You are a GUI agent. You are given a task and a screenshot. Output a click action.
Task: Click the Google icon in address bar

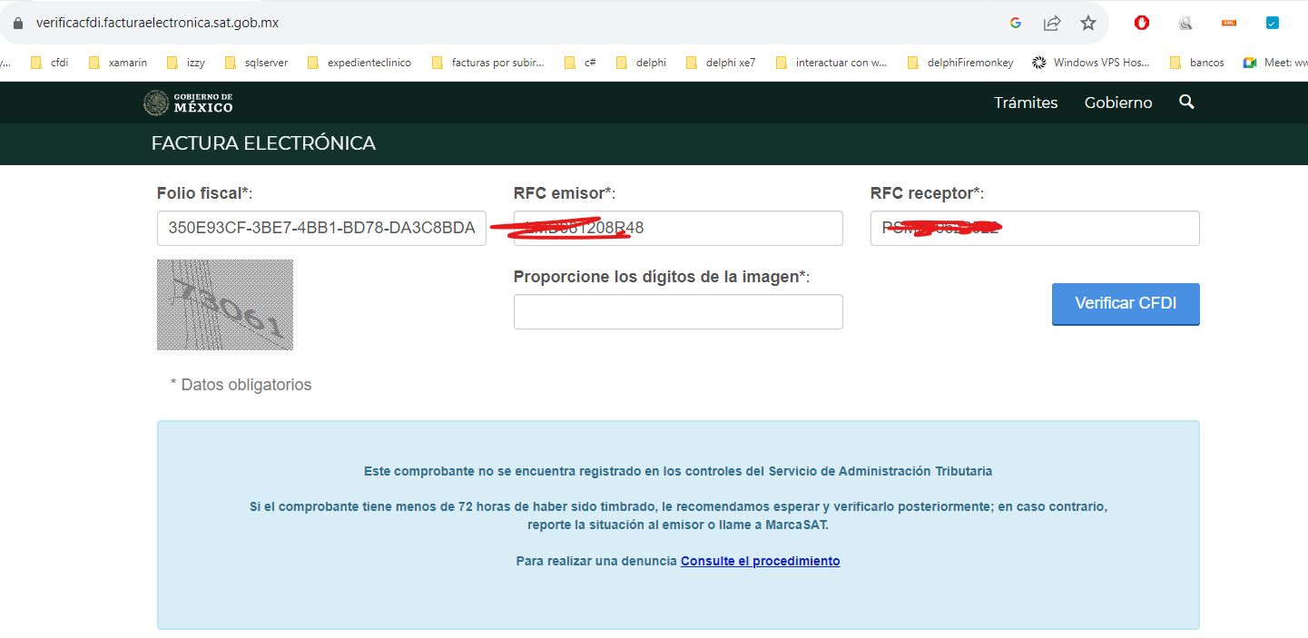pyautogui.click(x=1016, y=23)
